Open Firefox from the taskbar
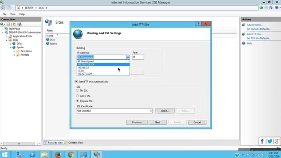Viewport: 281px width, 158px height. [58, 154]
